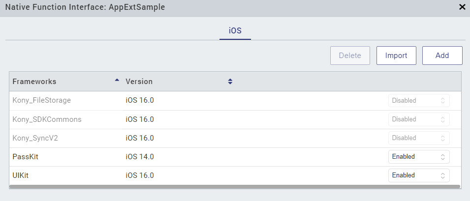This screenshot has width=470, height=201.
Task: Close the Native Function Interface dialog
Action: click(462, 7)
